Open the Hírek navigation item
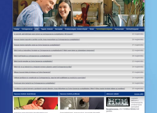The height and width of the screenshot is (113, 157). coord(92,29)
